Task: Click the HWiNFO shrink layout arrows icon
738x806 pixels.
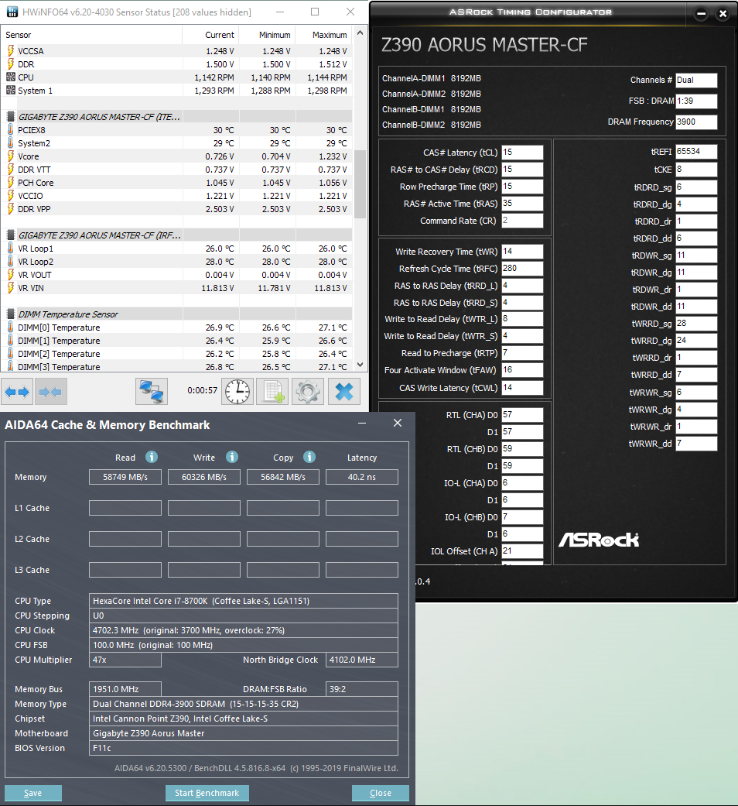Action: coord(50,392)
